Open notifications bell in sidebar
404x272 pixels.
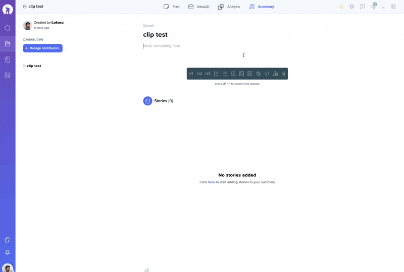[8, 252]
